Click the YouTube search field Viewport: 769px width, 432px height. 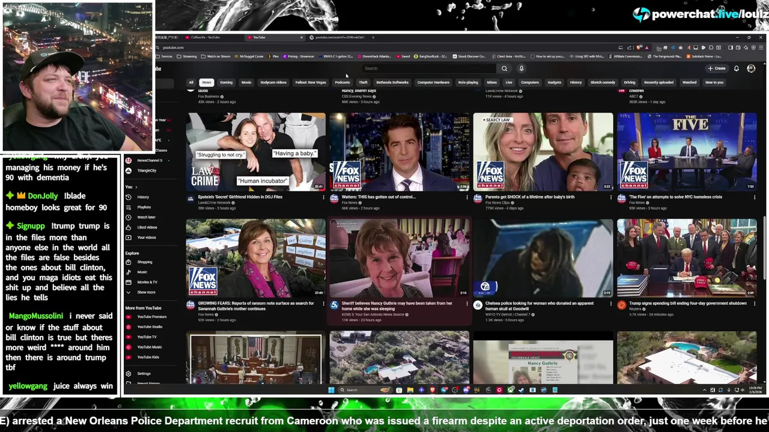click(430, 68)
